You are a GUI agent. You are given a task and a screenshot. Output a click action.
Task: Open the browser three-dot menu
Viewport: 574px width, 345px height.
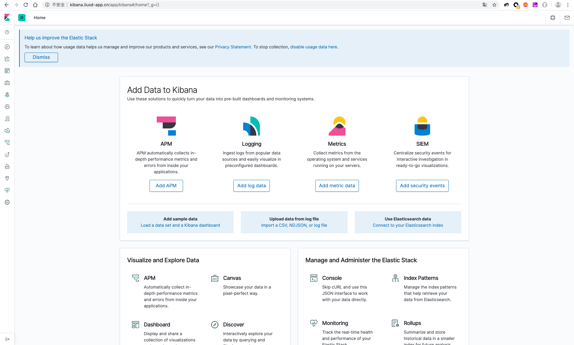pos(568,5)
